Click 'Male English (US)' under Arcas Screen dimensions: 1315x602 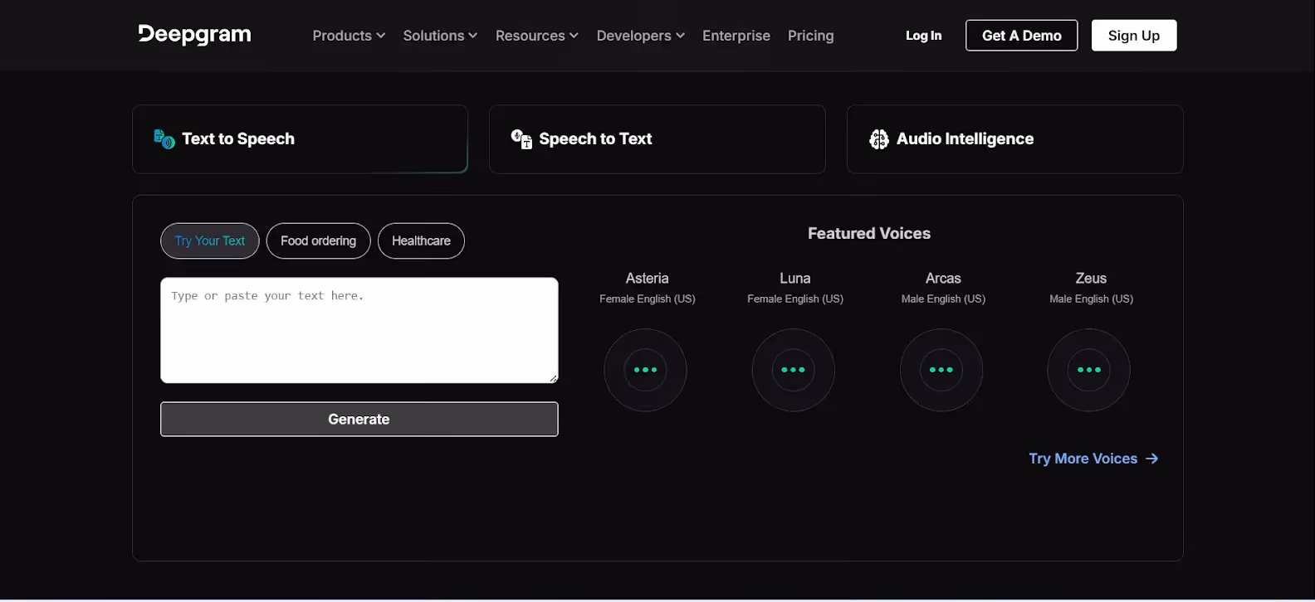tap(943, 299)
